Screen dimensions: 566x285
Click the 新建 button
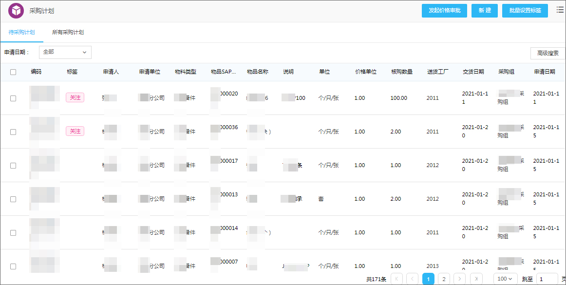click(x=485, y=11)
